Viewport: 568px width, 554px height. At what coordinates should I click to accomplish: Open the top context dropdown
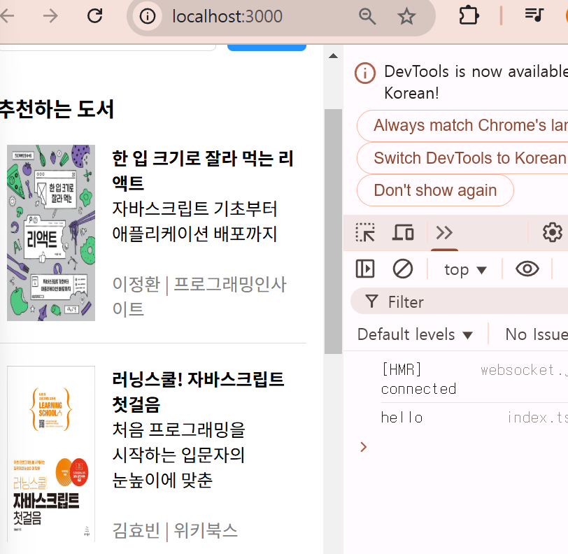(465, 269)
